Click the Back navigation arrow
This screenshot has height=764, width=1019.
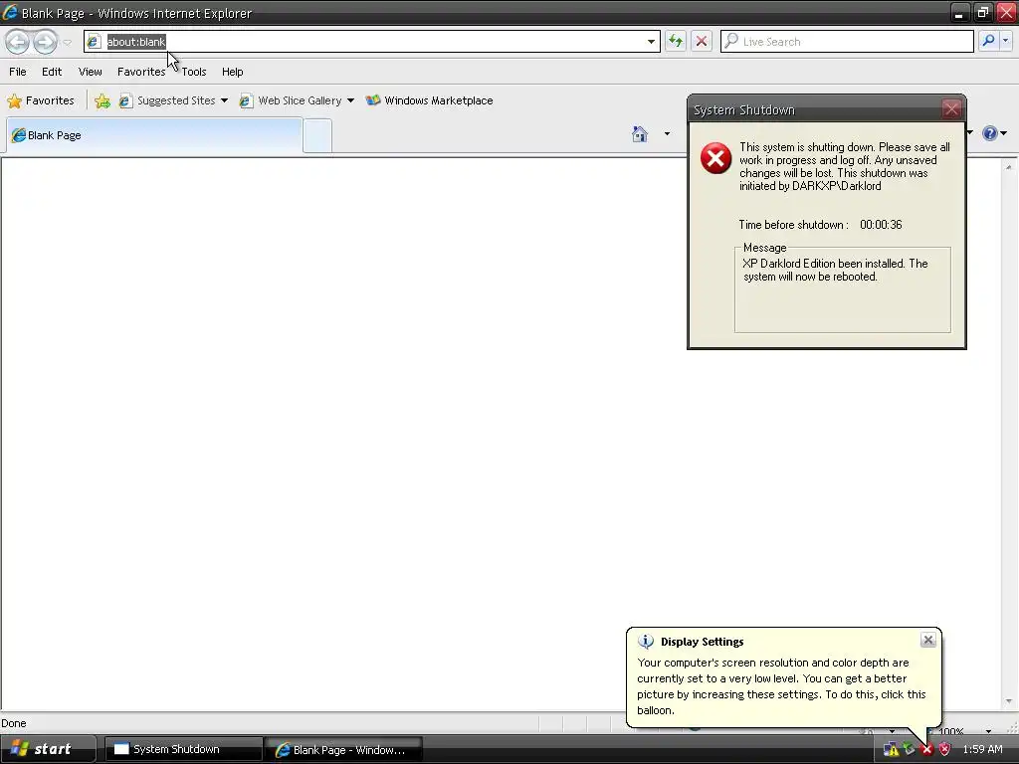click(x=18, y=42)
